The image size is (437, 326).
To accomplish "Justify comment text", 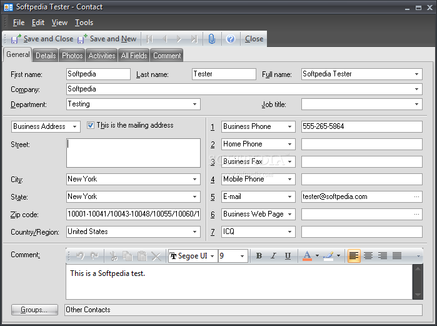I will coord(397,256).
